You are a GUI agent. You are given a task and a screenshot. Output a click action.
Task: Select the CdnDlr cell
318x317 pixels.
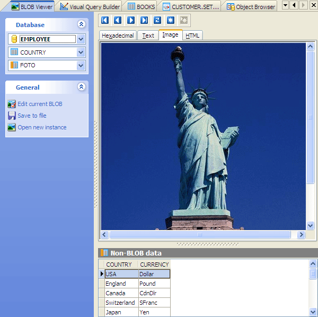point(154,293)
